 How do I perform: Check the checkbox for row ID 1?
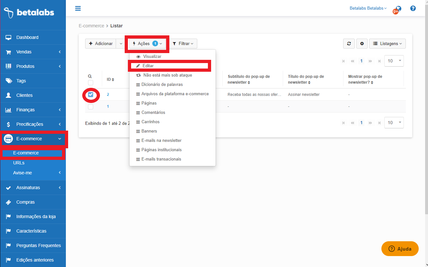(91, 106)
